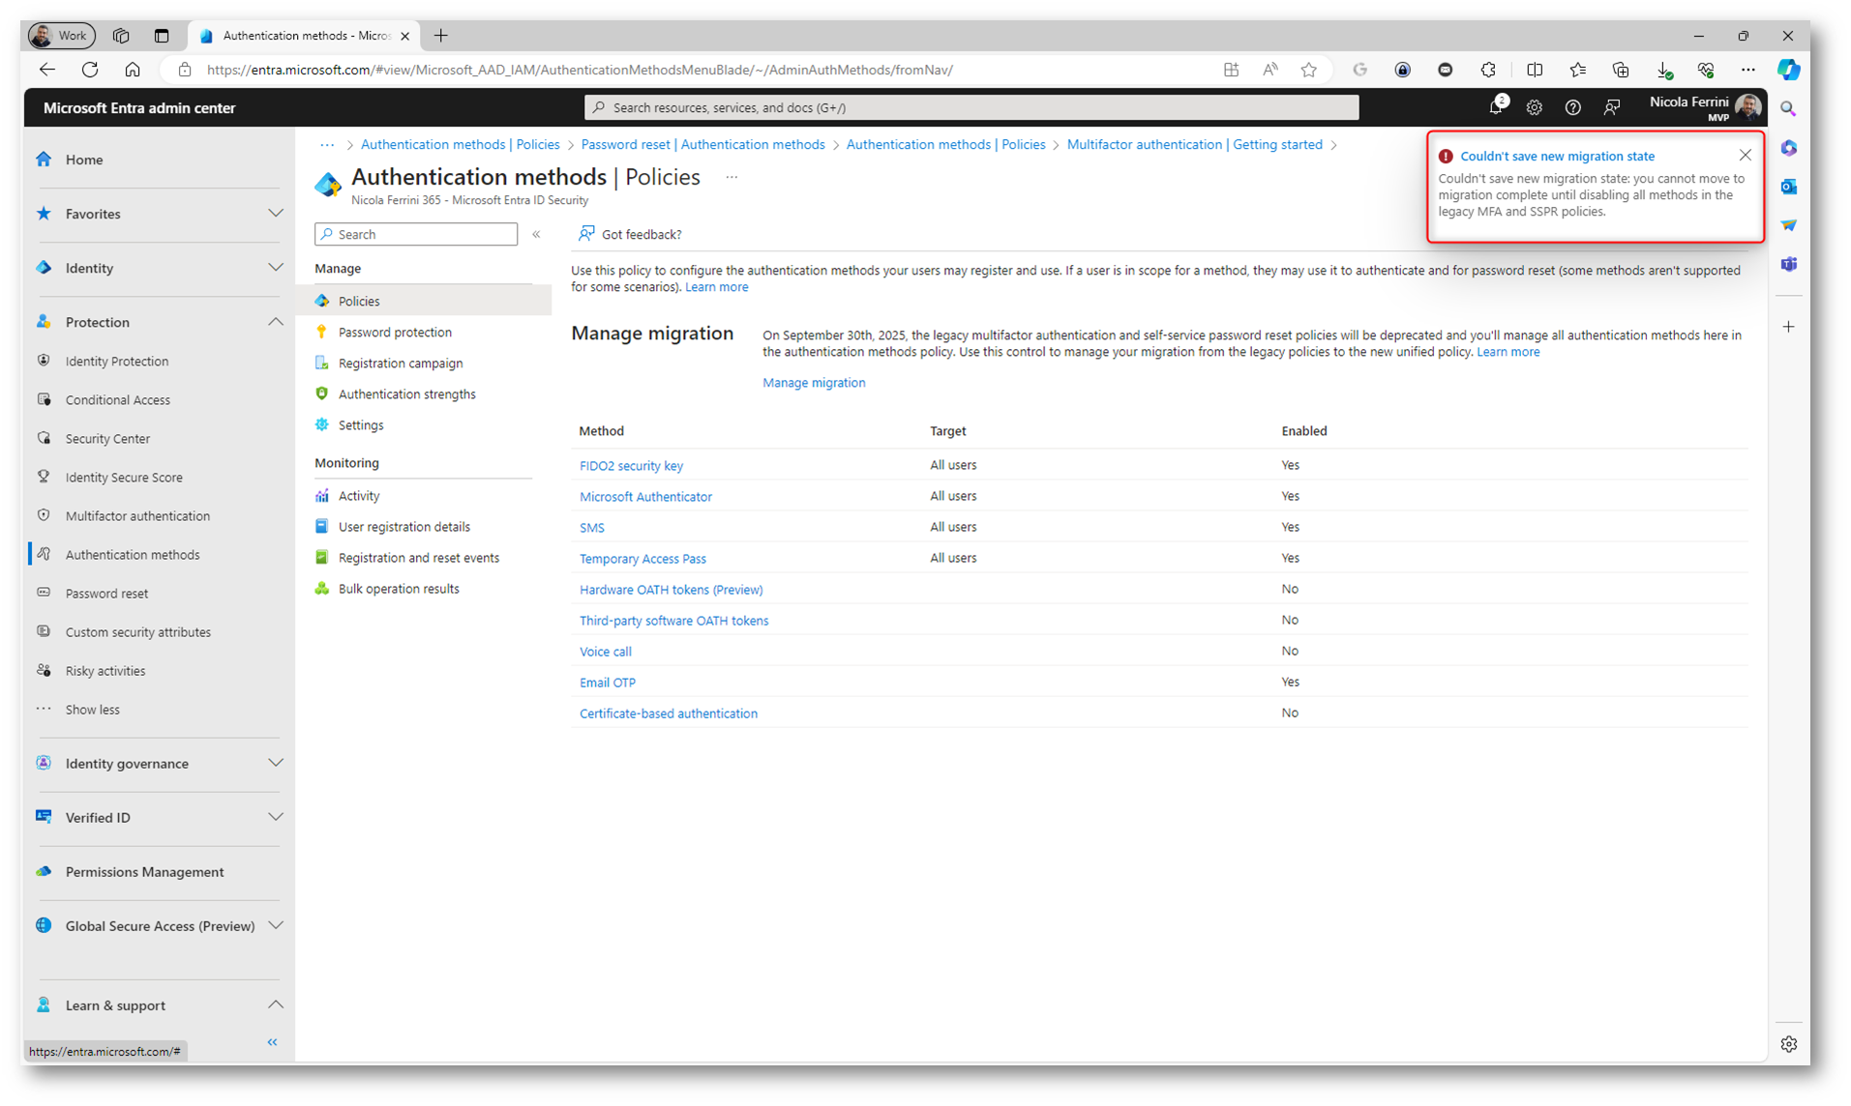The width and height of the screenshot is (1851, 1106).
Task: Focus the top resources search box
Action: coord(970,107)
